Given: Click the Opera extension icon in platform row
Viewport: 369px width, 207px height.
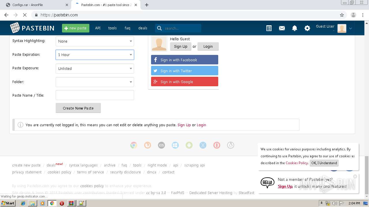Looking at the screenshot, I should point(217,145).
